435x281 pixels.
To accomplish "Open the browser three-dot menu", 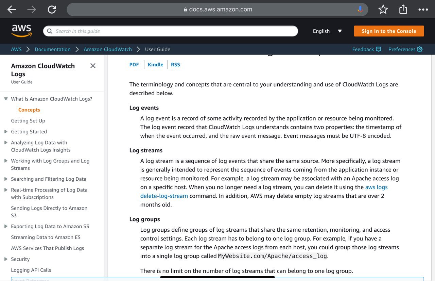I will click(423, 10).
